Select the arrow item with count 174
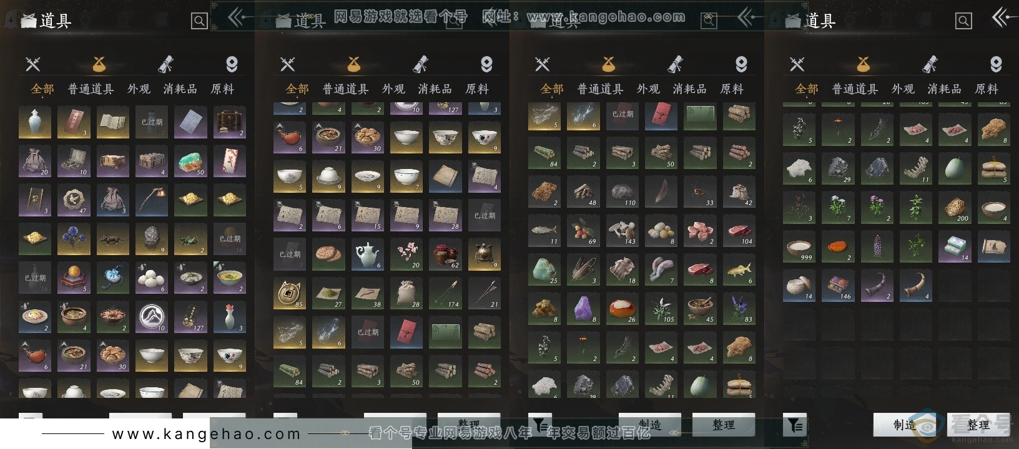The width and height of the screenshot is (1019, 449). [445, 294]
